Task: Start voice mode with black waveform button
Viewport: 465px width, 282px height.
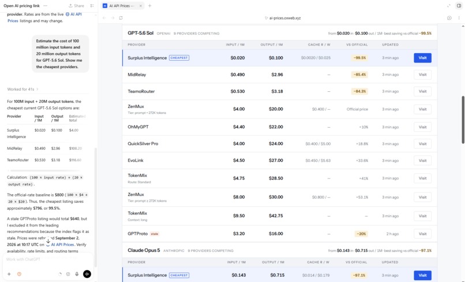Action: coord(87,274)
